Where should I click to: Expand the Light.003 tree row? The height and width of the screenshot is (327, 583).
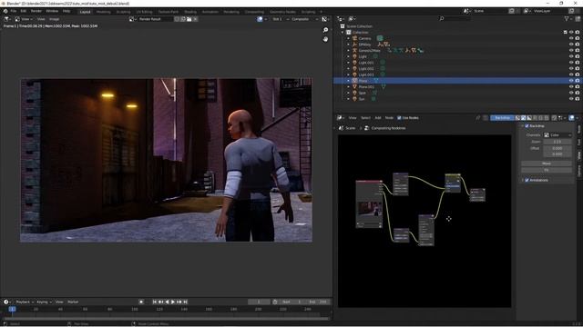(348, 74)
